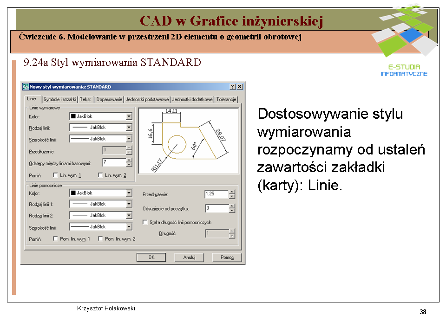Click the Anuluj button
446x334 pixels.
click(x=189, y=257)
